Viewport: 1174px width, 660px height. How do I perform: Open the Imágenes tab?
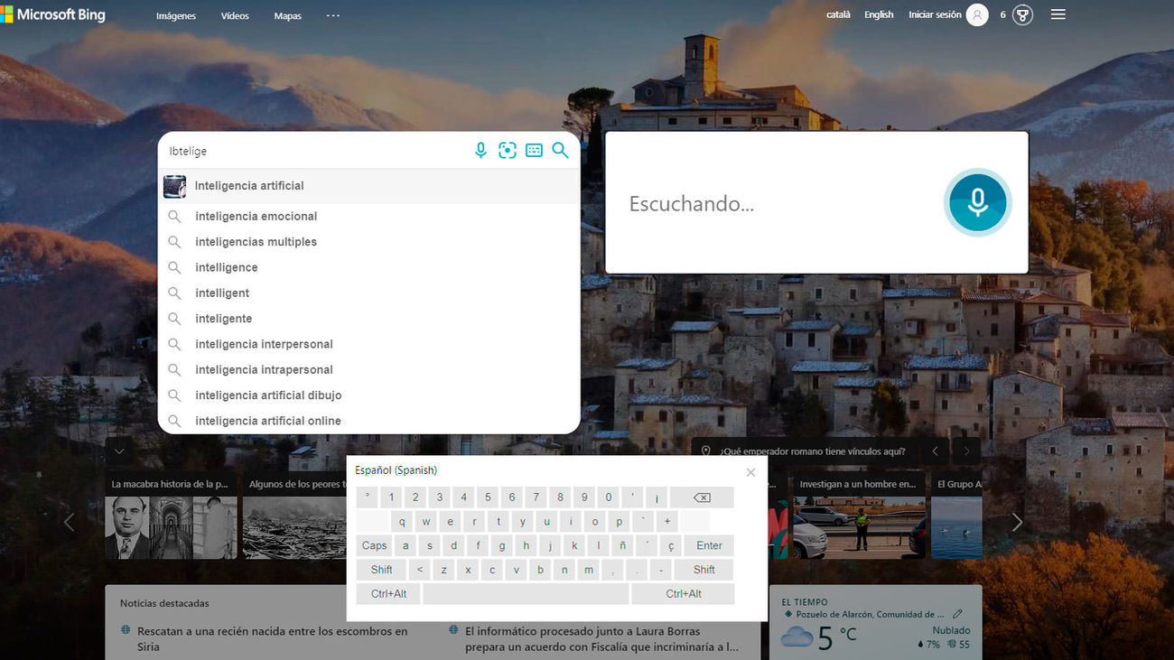[x=175, y=16]
